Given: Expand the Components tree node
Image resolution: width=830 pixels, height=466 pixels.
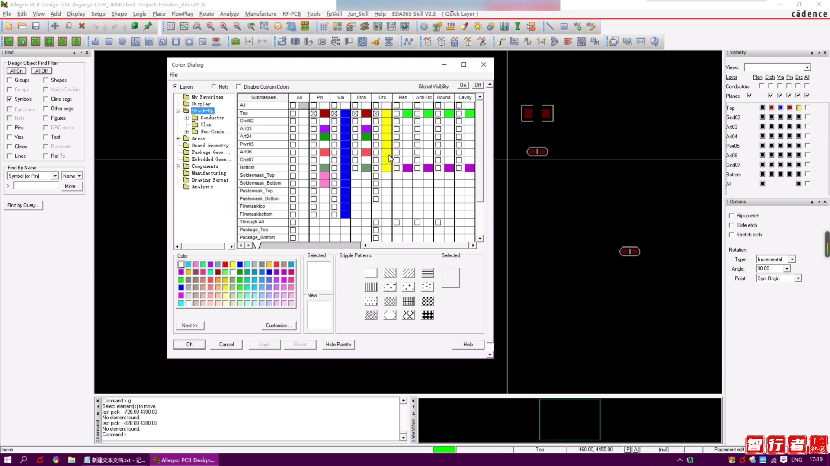Looking at the screenshot, I should (x=178, y=166).
